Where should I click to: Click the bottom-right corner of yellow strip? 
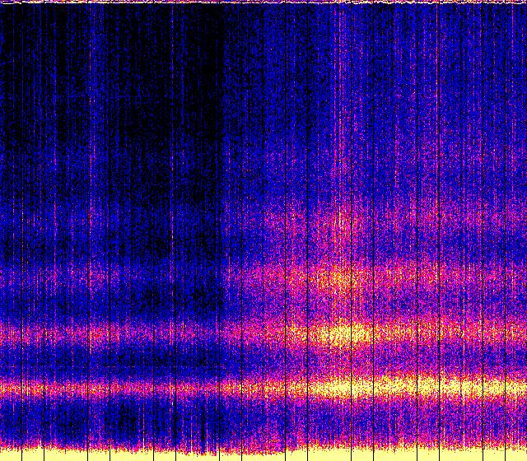(x=525, y=459)
